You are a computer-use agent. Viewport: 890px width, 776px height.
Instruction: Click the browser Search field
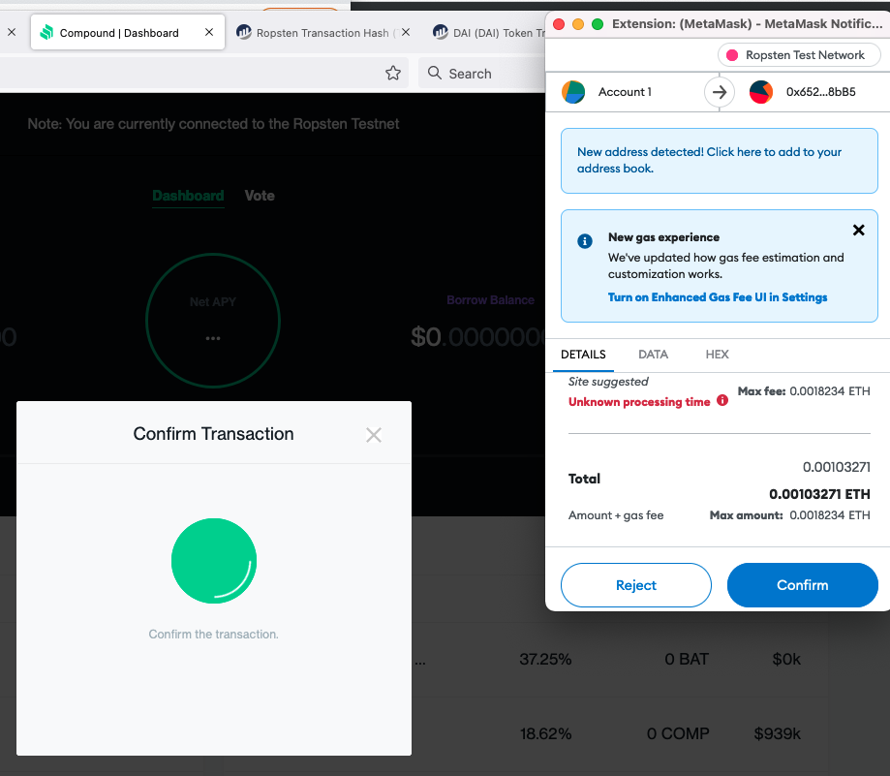click(x=482, y=74)
